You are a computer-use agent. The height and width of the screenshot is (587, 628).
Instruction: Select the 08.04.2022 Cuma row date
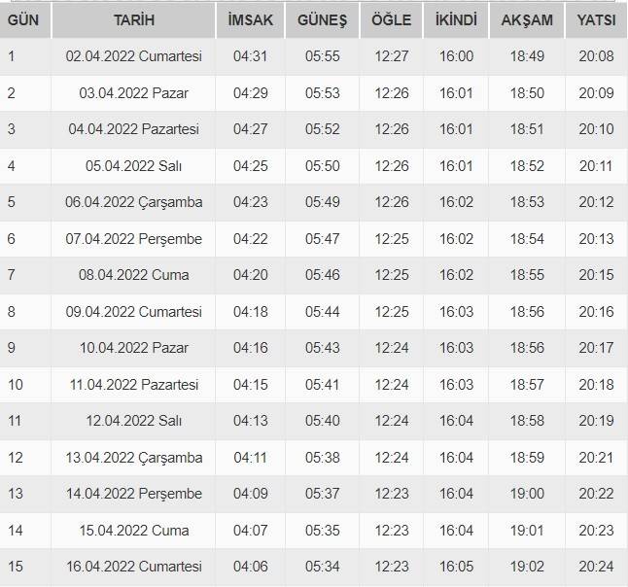point(134,275)
